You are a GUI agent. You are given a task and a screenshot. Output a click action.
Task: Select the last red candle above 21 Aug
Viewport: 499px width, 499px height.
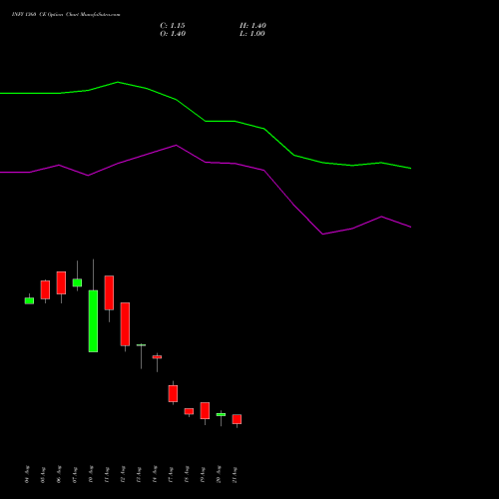tap(237, 419)
